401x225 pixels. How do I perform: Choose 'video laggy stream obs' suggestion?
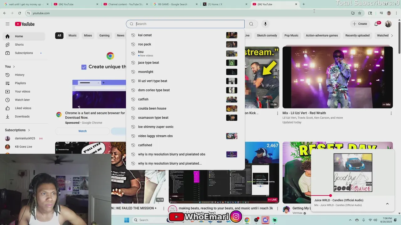click(185, 136)
